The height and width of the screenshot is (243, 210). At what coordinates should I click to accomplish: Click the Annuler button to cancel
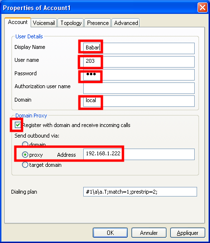point(149,233)
